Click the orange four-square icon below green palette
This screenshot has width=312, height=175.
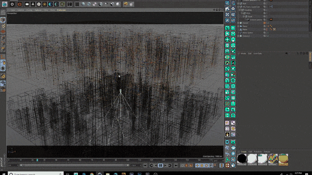coord(227,165)
